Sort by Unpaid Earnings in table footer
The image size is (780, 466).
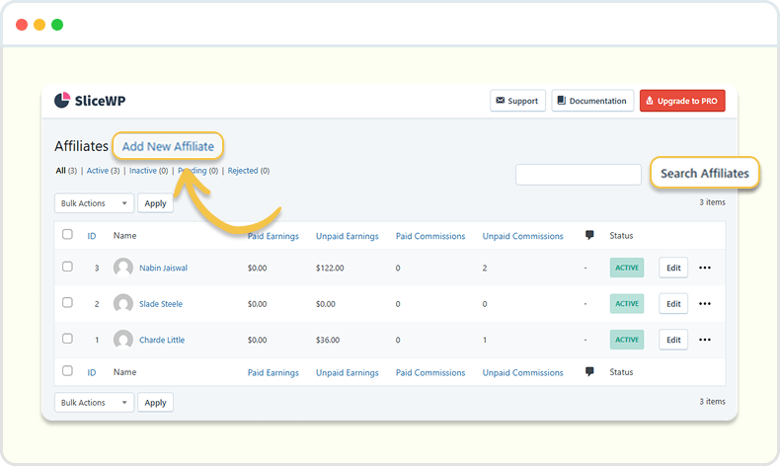coord(348,372)
